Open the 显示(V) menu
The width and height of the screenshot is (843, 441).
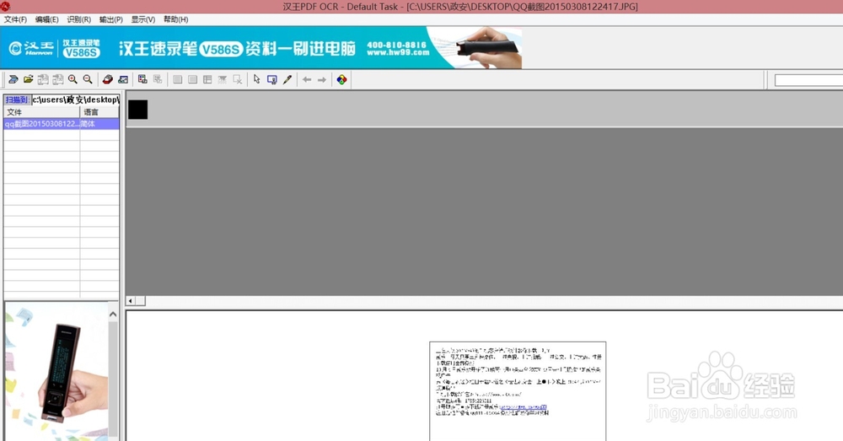(x=143, y=19)
